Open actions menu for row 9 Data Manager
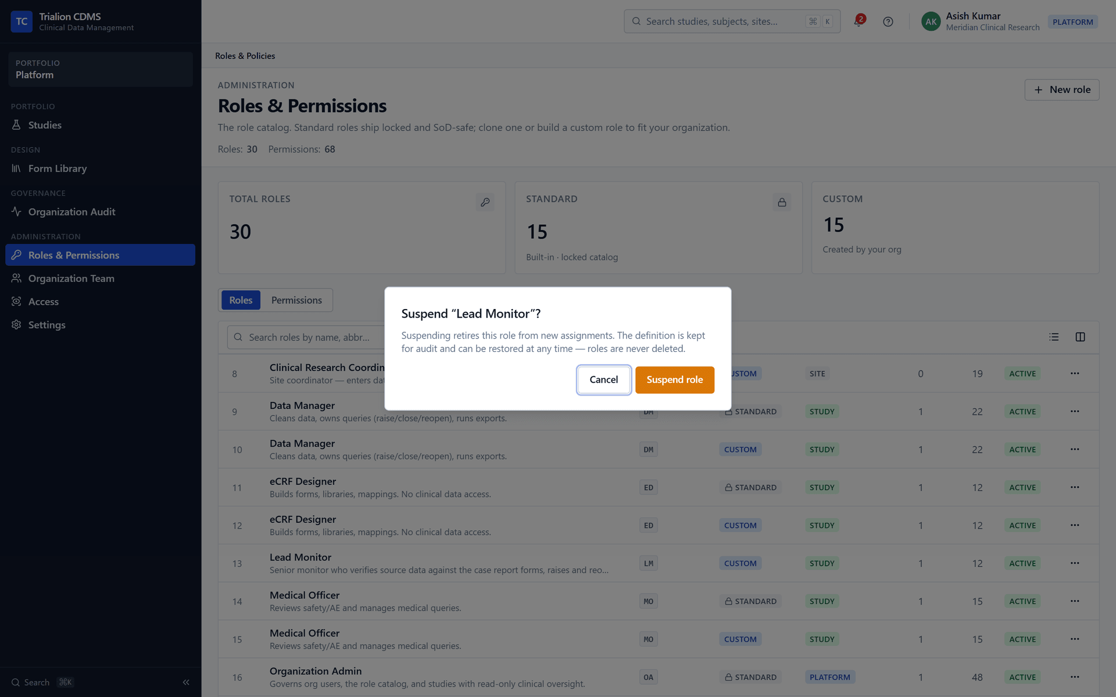1116x697 pixels. coord(1075,411)
